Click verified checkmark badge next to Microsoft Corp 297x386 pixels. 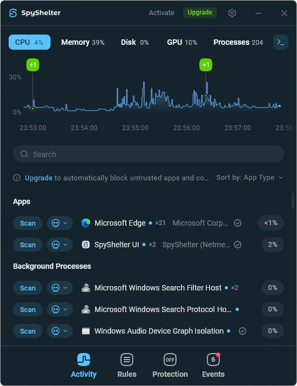click(x=238, y=223)
